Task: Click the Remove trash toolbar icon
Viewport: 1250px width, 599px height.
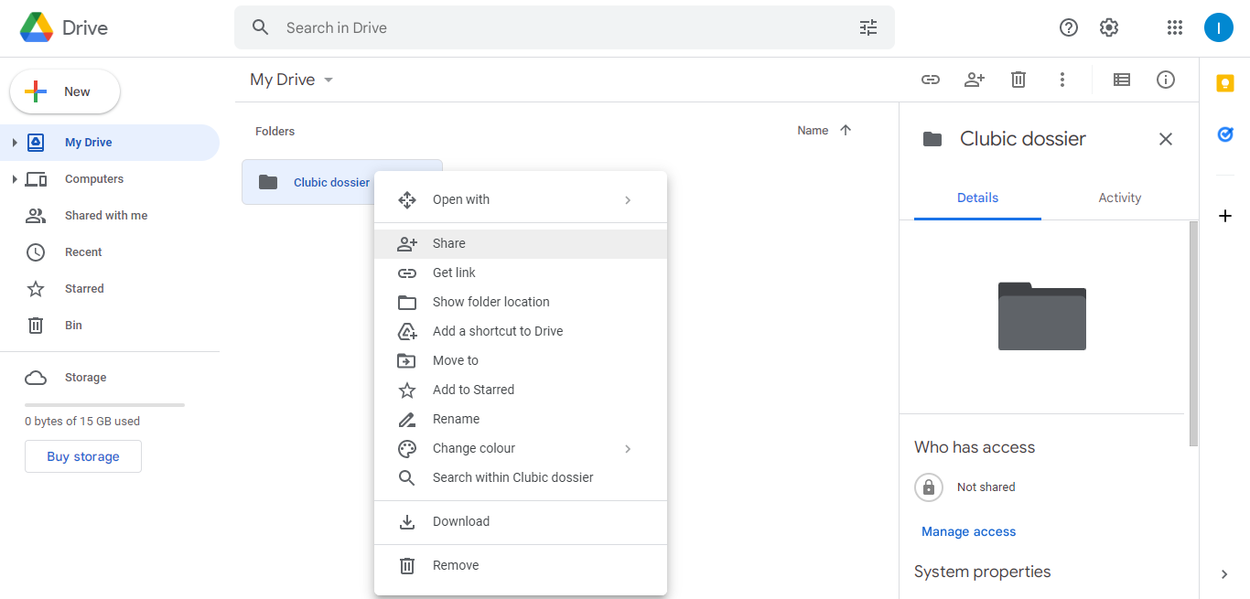Action: tap(1018, 80)
